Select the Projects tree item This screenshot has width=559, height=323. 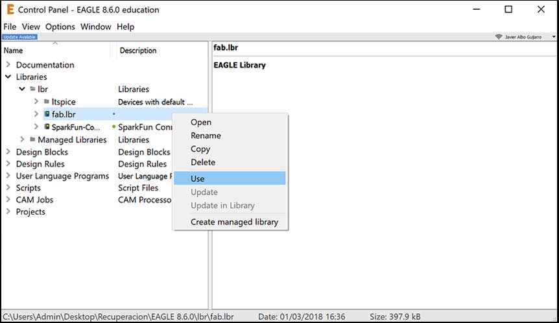30,212
